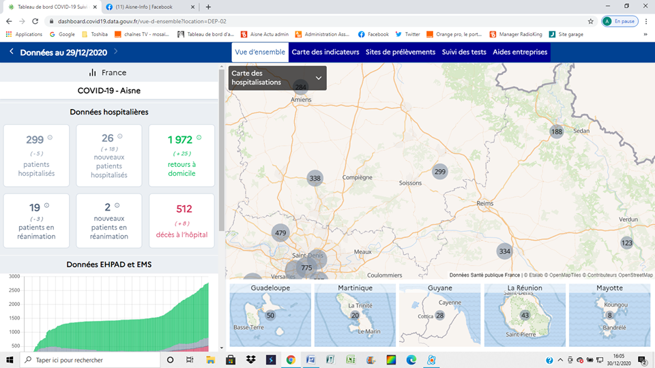Reload the page in browser
655x368 pixels.
pos(35,21)
